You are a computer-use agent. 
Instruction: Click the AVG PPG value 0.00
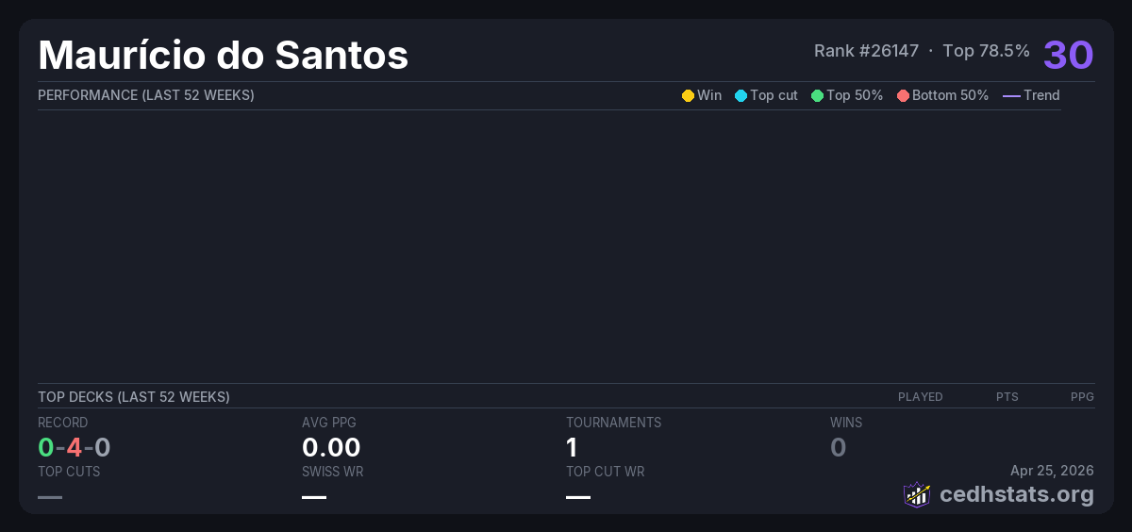click(x=331, y=447)
